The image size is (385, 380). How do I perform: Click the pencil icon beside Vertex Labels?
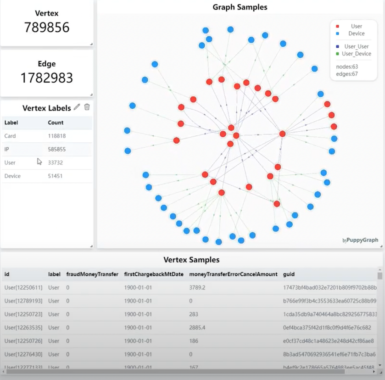point(76,107)
